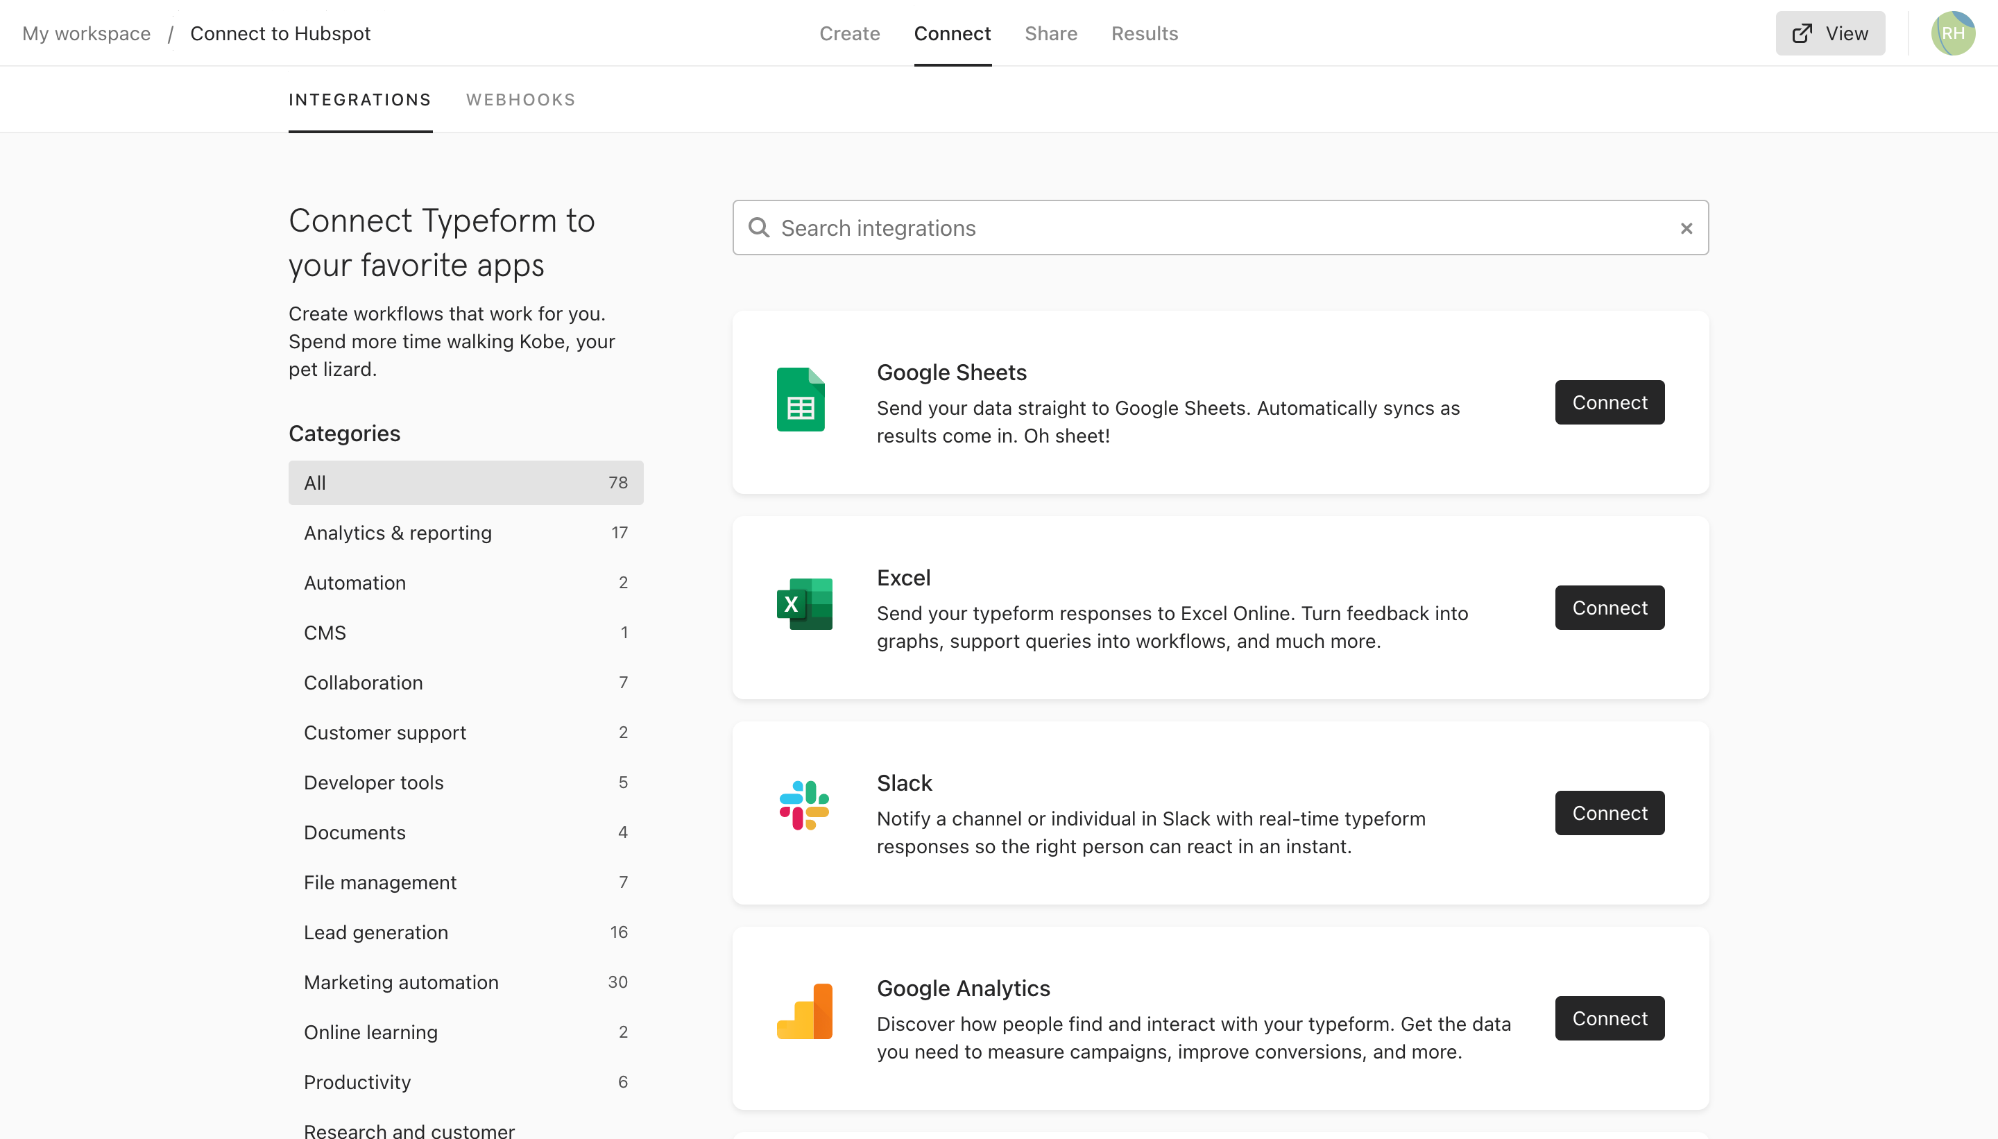Open the Results tab
The image size is (1998, 1139).
coord(1145,33)
